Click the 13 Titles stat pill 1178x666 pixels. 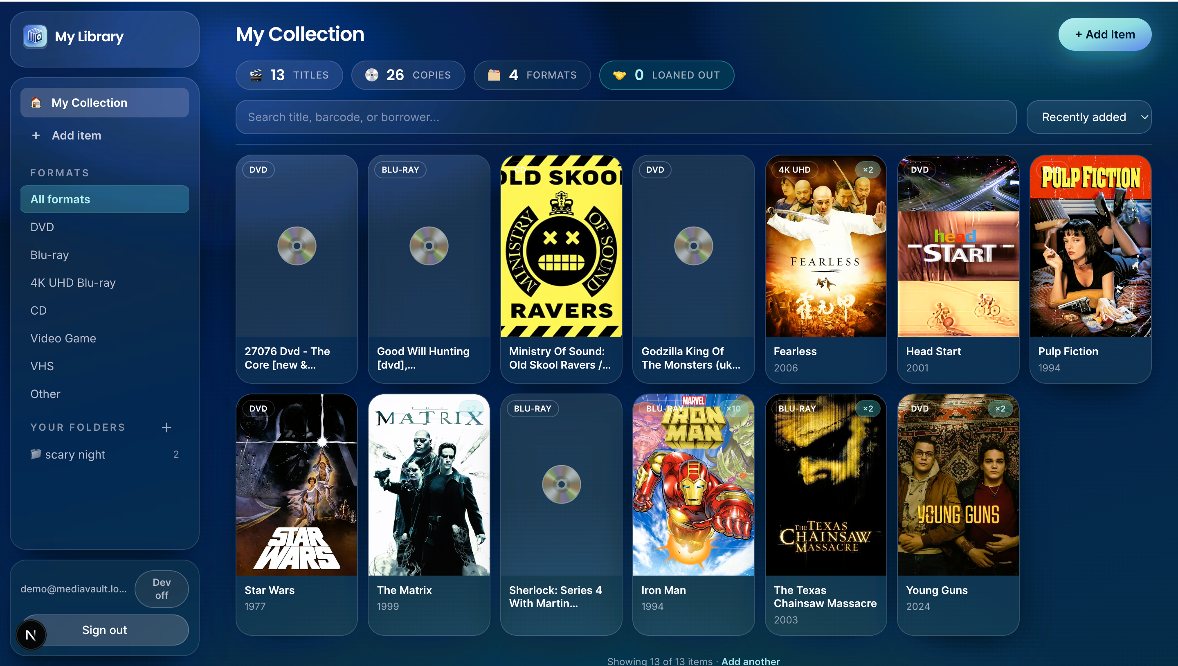click(289, 75)
